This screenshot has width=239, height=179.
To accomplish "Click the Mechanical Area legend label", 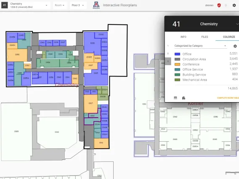I will (195, 80).
